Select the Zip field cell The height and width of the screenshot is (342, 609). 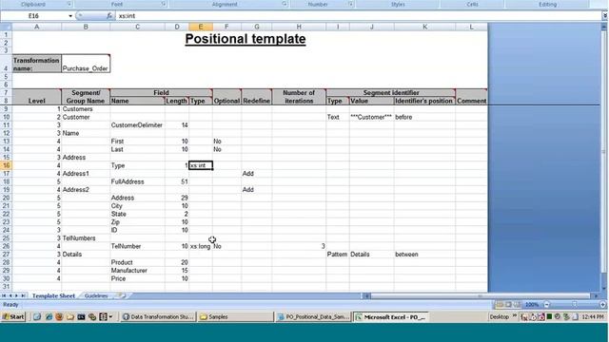[137, 222]
